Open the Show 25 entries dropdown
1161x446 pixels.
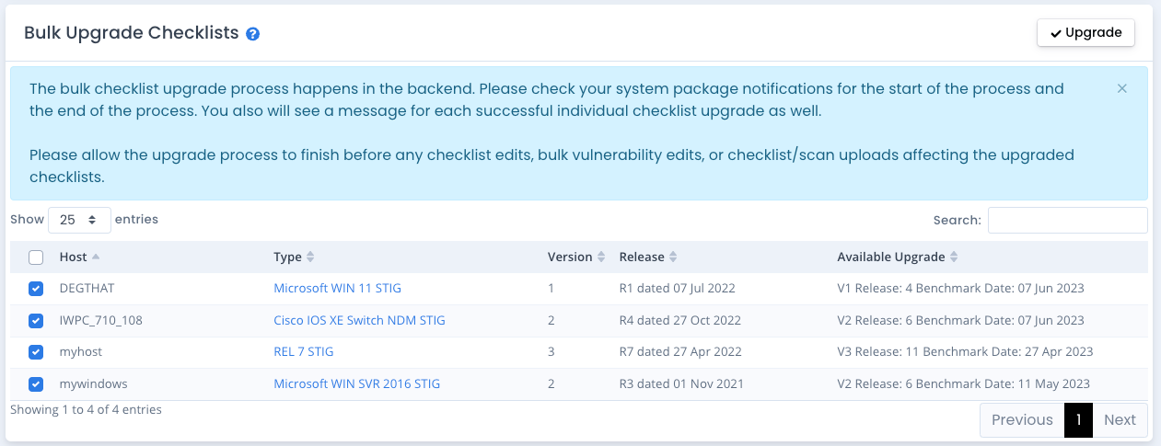tap(79, 220)
